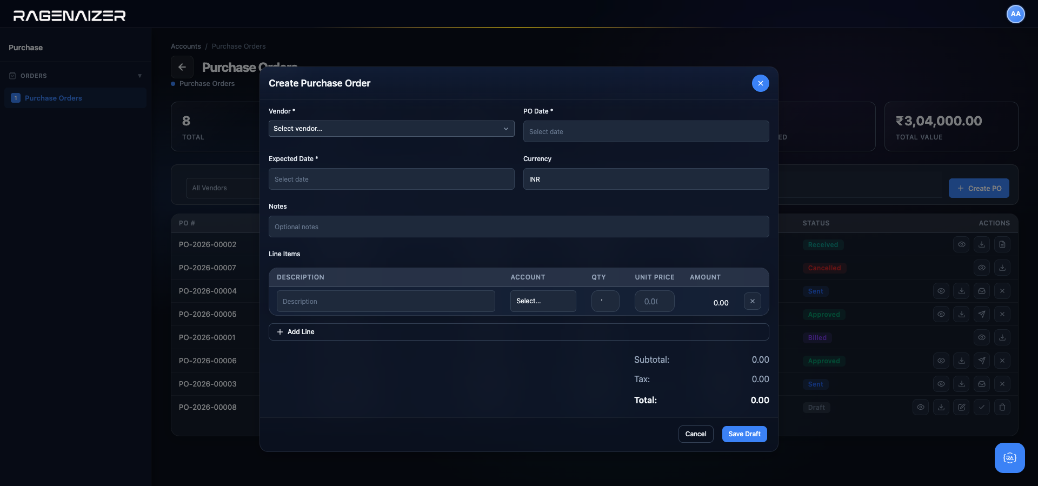Click the Billed status badge
1038x486 pixels.
[817, 338]
